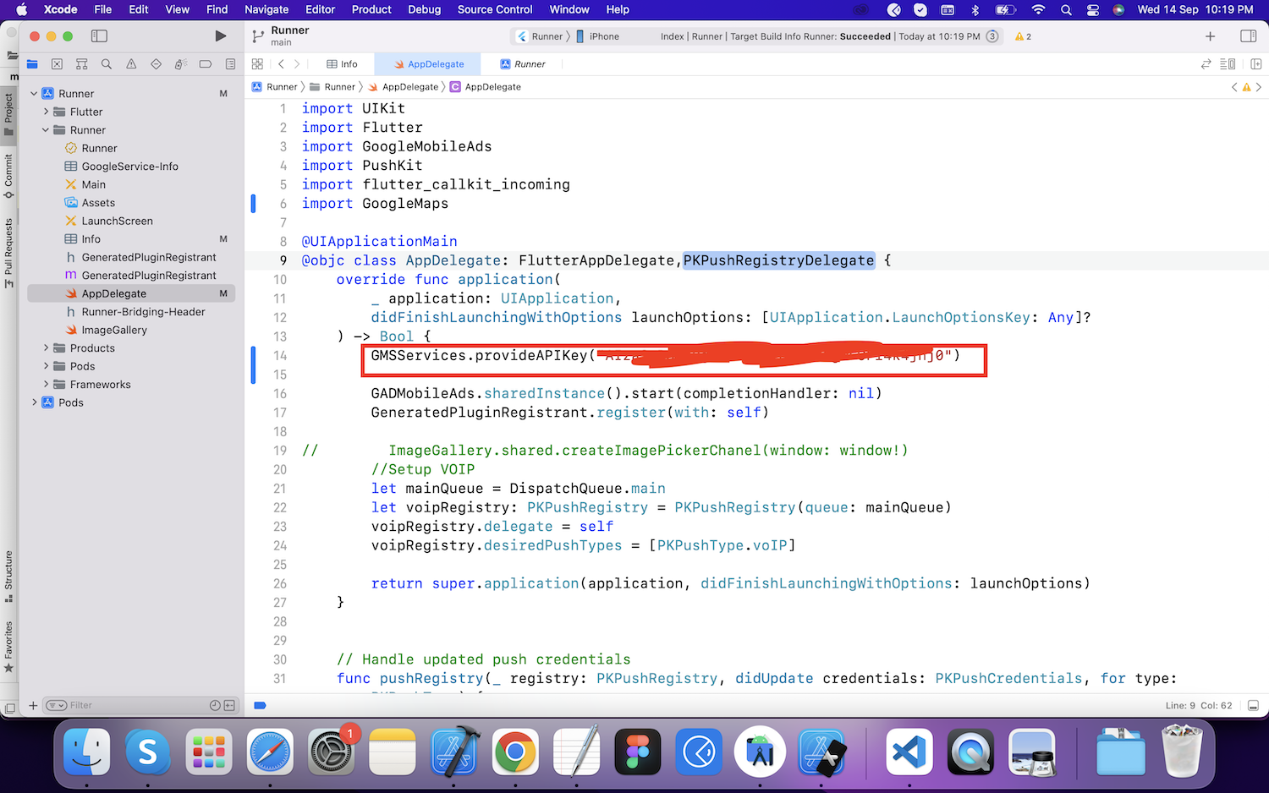The height and width of the screenshot is (793, 1269).
Task: Select GoogleService-Info file
Action: pos(131,167)
